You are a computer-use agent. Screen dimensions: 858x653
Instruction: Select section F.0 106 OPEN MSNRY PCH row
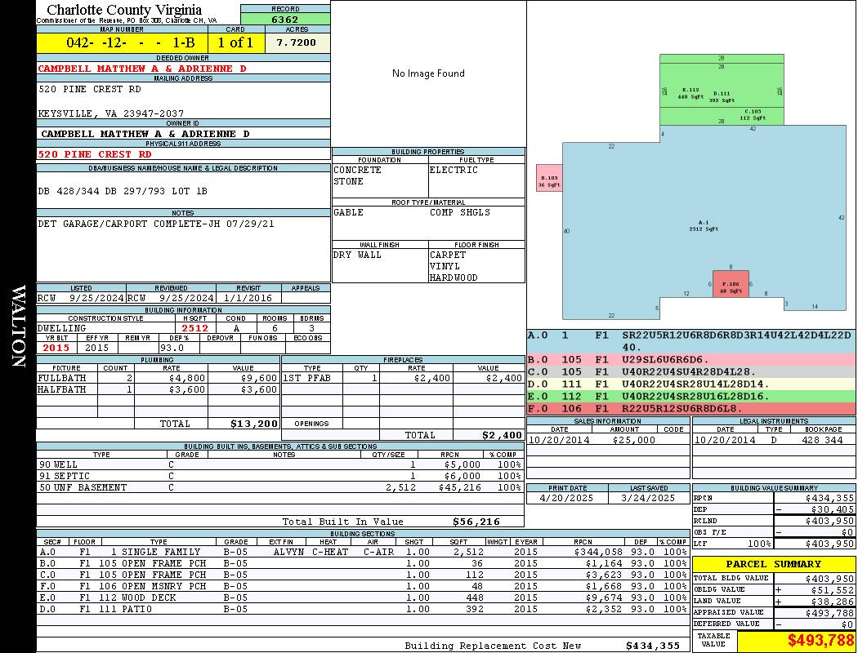tap(363, 586)
